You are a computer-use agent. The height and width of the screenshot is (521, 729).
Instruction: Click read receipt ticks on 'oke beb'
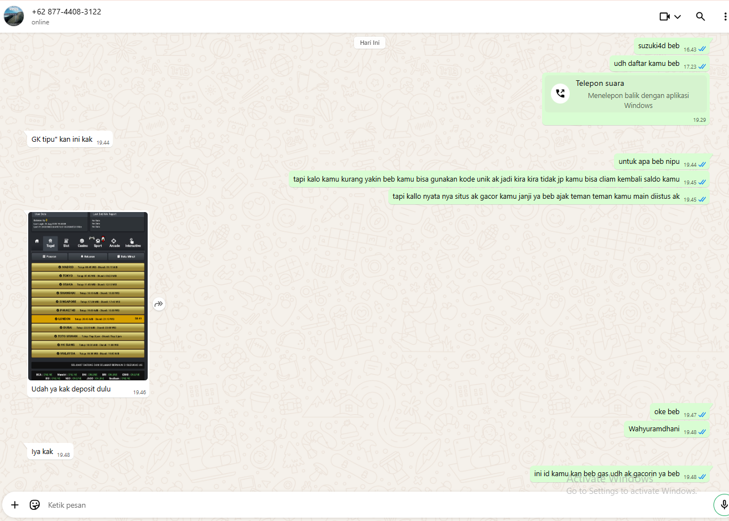[702, 415]
